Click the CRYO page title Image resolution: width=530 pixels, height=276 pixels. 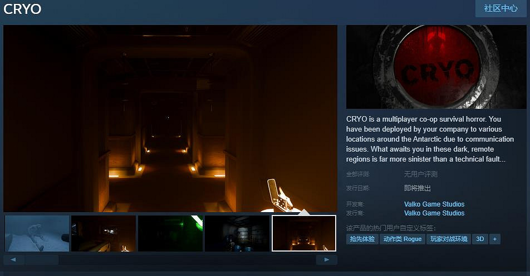point(22,9)
